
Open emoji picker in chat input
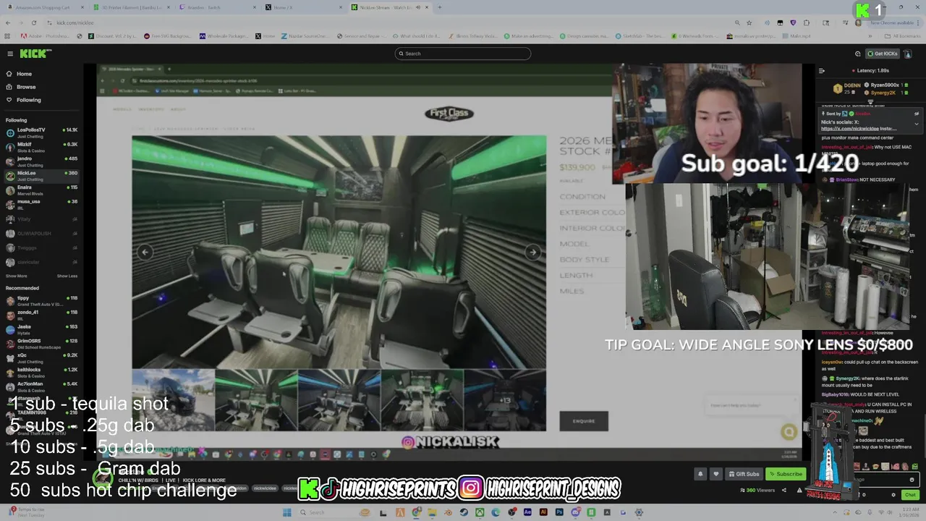point(912,479)
